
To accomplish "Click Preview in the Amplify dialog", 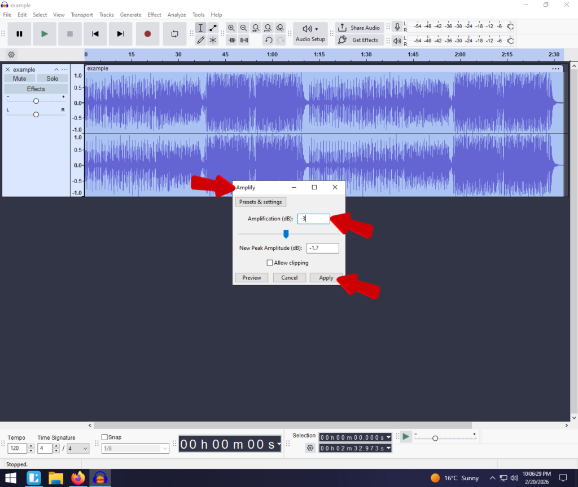I will tap(252, 278).
